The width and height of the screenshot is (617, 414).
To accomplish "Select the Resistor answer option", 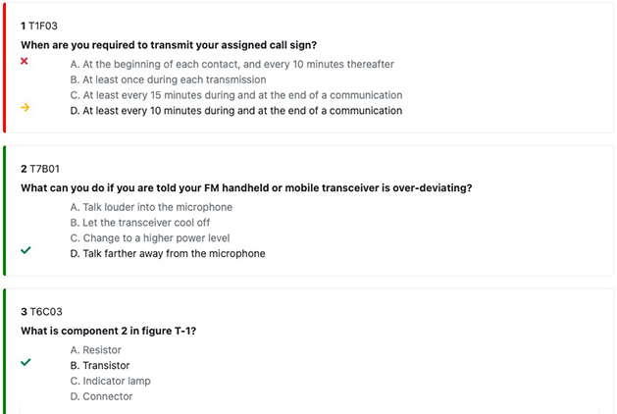I will 96,349.
